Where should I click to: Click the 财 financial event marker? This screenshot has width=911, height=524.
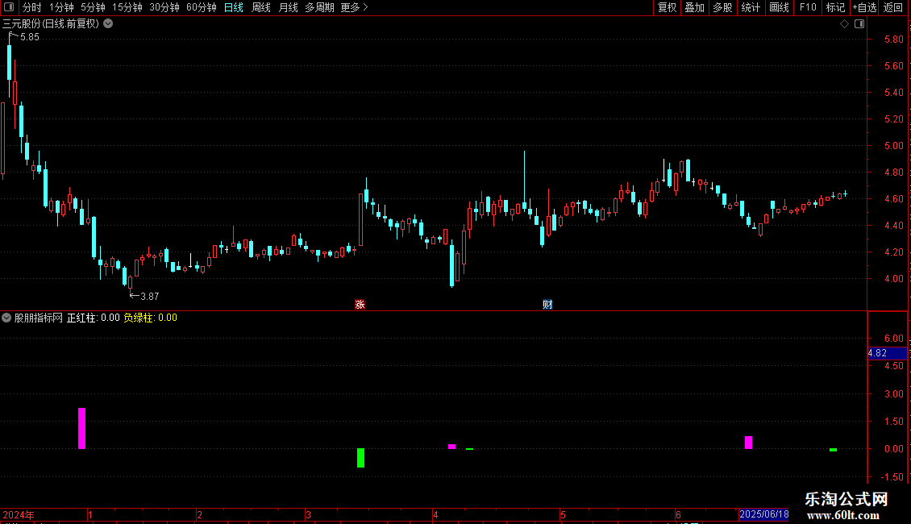(547, 305)
